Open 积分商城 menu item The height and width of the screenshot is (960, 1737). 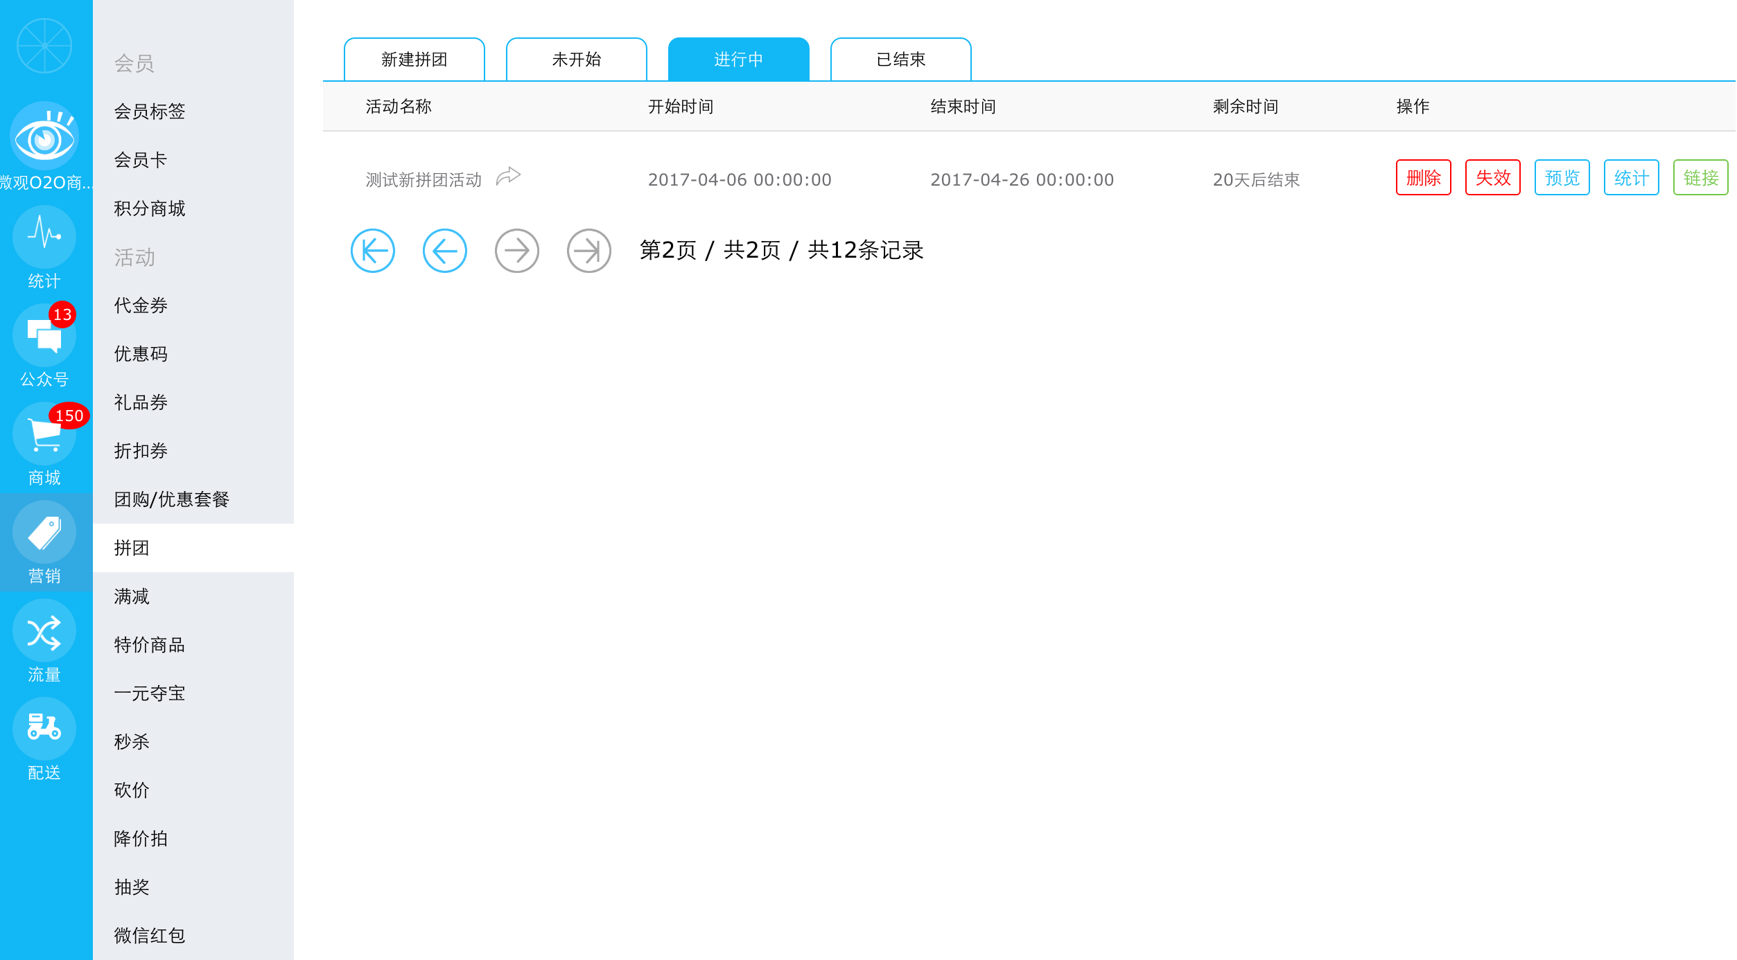(193, 208)
